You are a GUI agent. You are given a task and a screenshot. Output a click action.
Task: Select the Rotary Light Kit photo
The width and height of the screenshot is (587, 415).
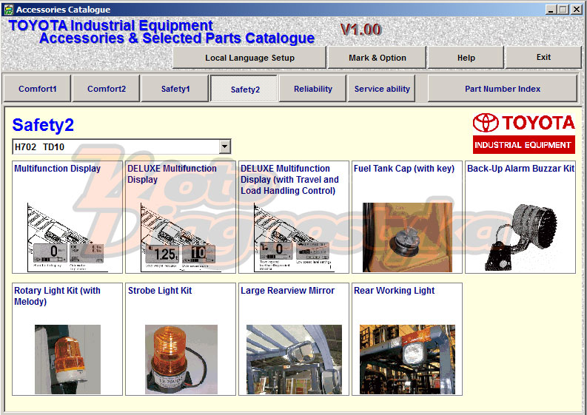click(x=67, y=360)
